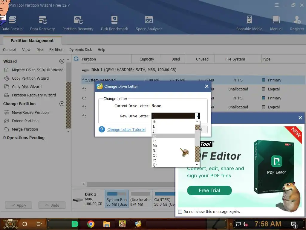
Task: Open the notification center icon
Action: point(293,225)
